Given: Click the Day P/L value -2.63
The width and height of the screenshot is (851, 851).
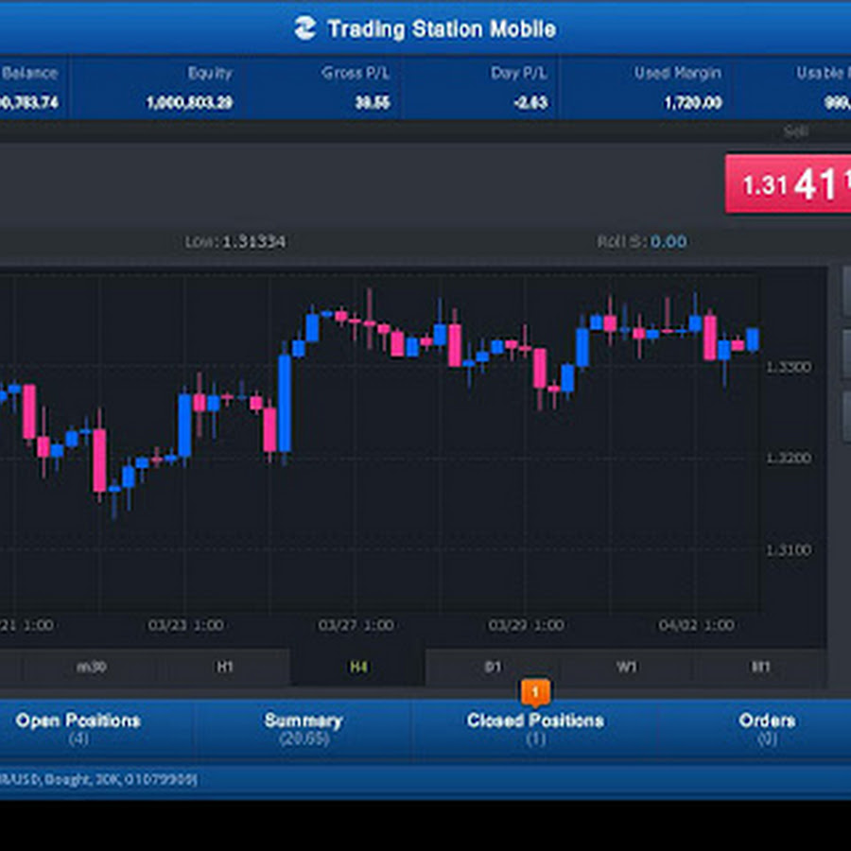Looking at the screenshot, I should pyautogui.click(x=530, y=102).
